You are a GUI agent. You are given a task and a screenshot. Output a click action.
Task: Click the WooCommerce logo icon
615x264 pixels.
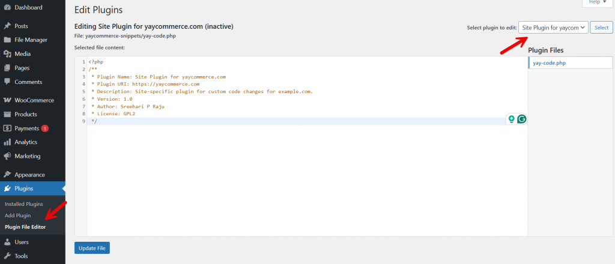tap(7, 100)
